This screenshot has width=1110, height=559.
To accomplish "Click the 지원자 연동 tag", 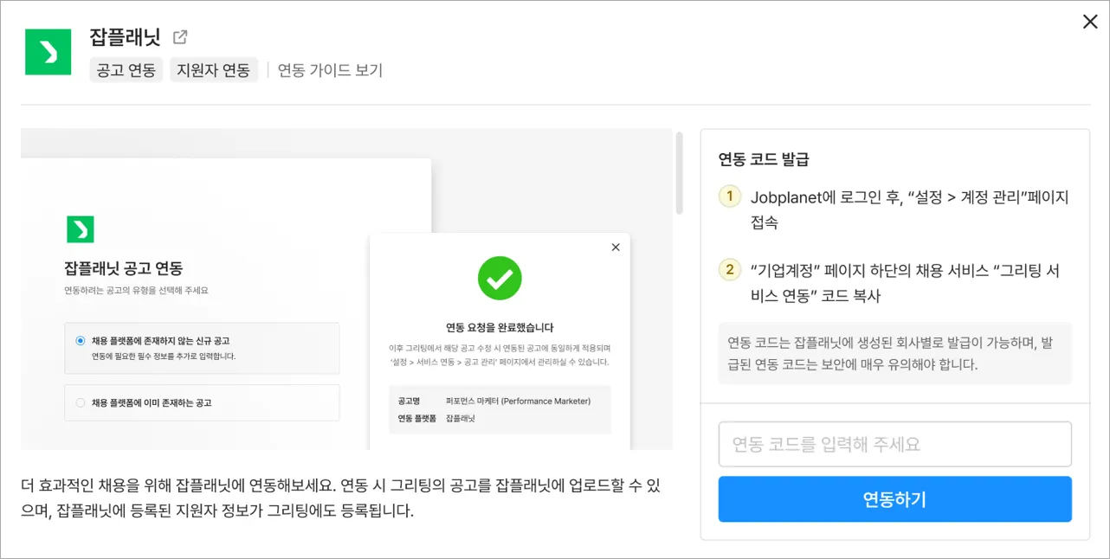I will point(214,70).
